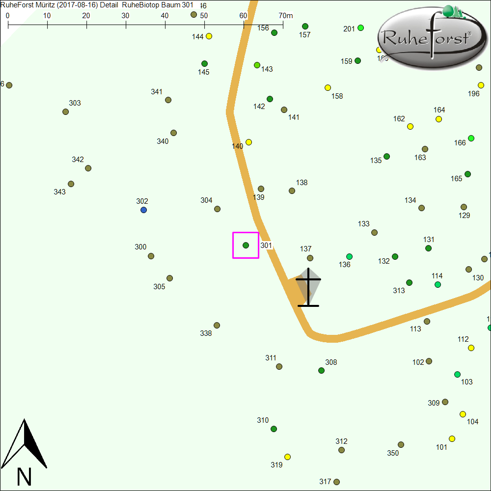
Task: Click the 70m mark on scale bar
Action: [x=283, y=24]
